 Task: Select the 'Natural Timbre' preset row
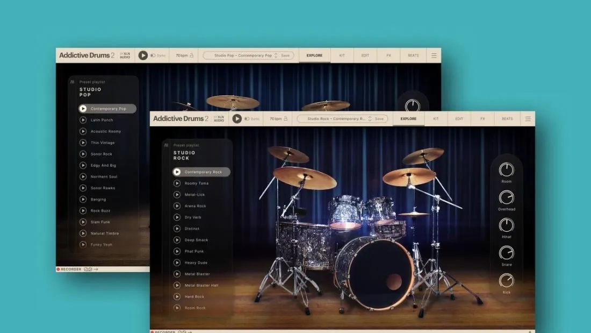(107, 233)
